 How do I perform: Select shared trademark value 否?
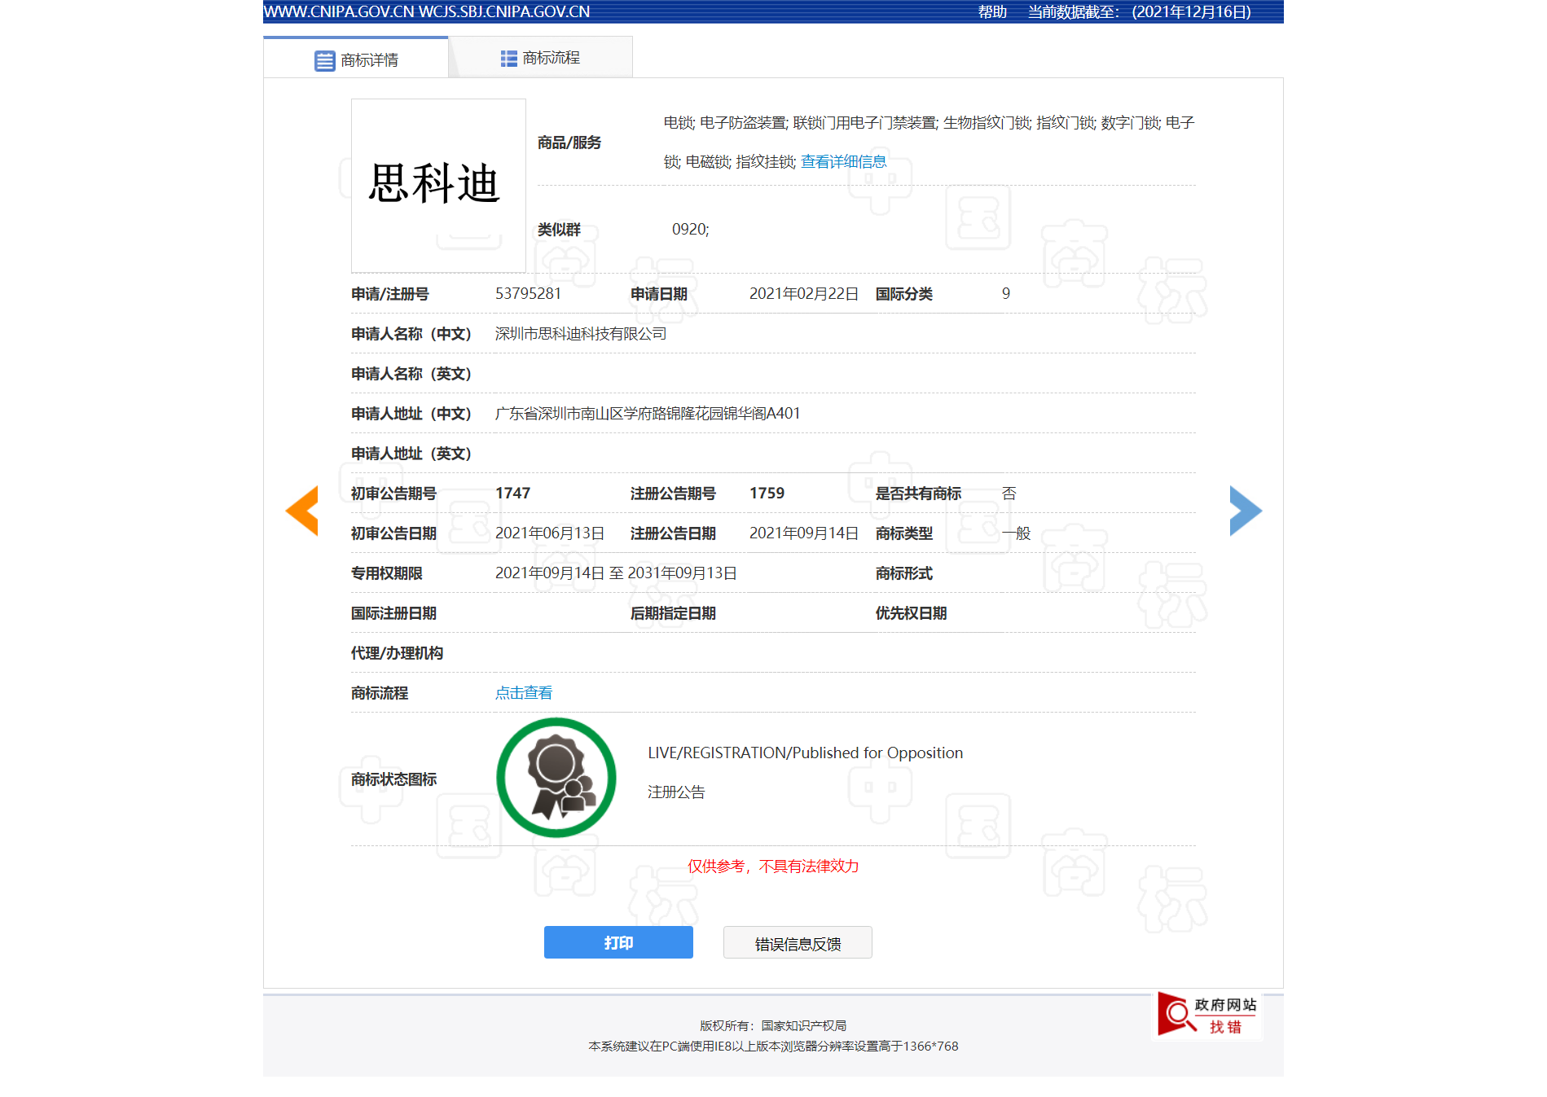point(1009,494)
